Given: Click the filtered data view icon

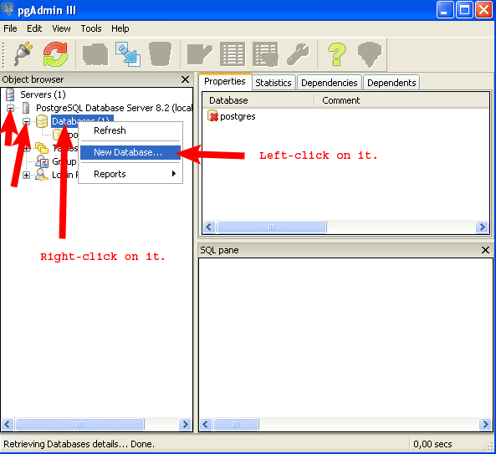Looking at the screenshot, I should [265, 54].
